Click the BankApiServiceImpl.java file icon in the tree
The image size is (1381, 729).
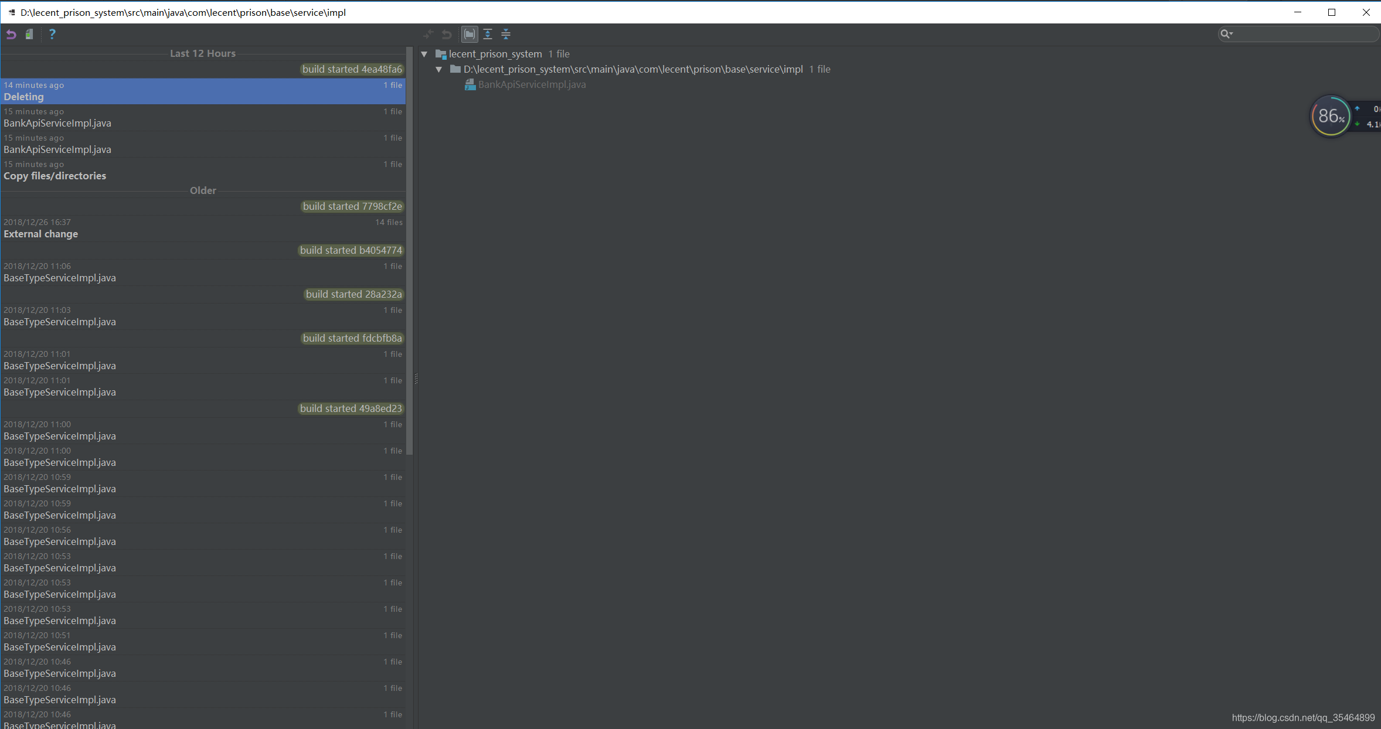click(x=470, y=84)
